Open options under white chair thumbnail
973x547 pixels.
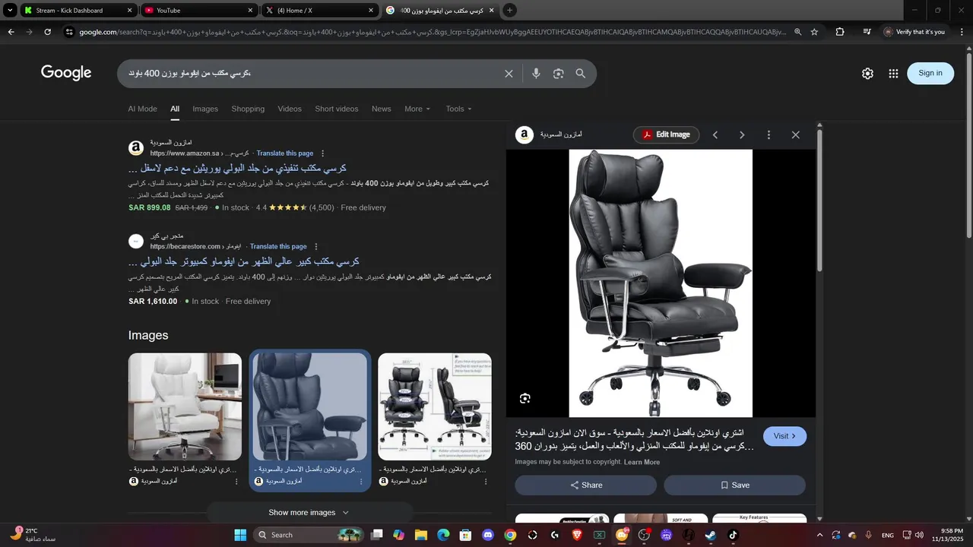pos(236,482)
